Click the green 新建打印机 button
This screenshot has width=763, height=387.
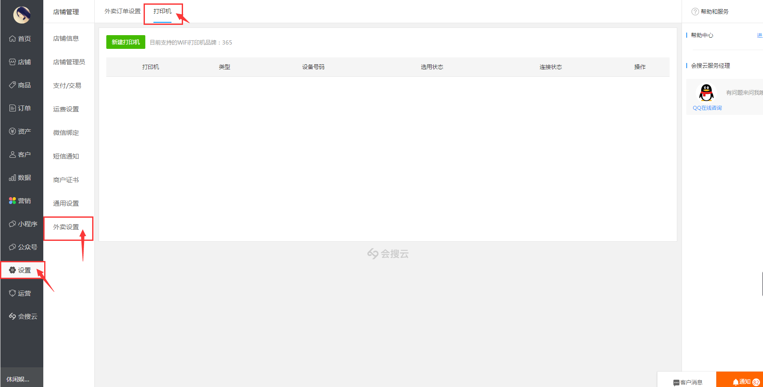126,42
